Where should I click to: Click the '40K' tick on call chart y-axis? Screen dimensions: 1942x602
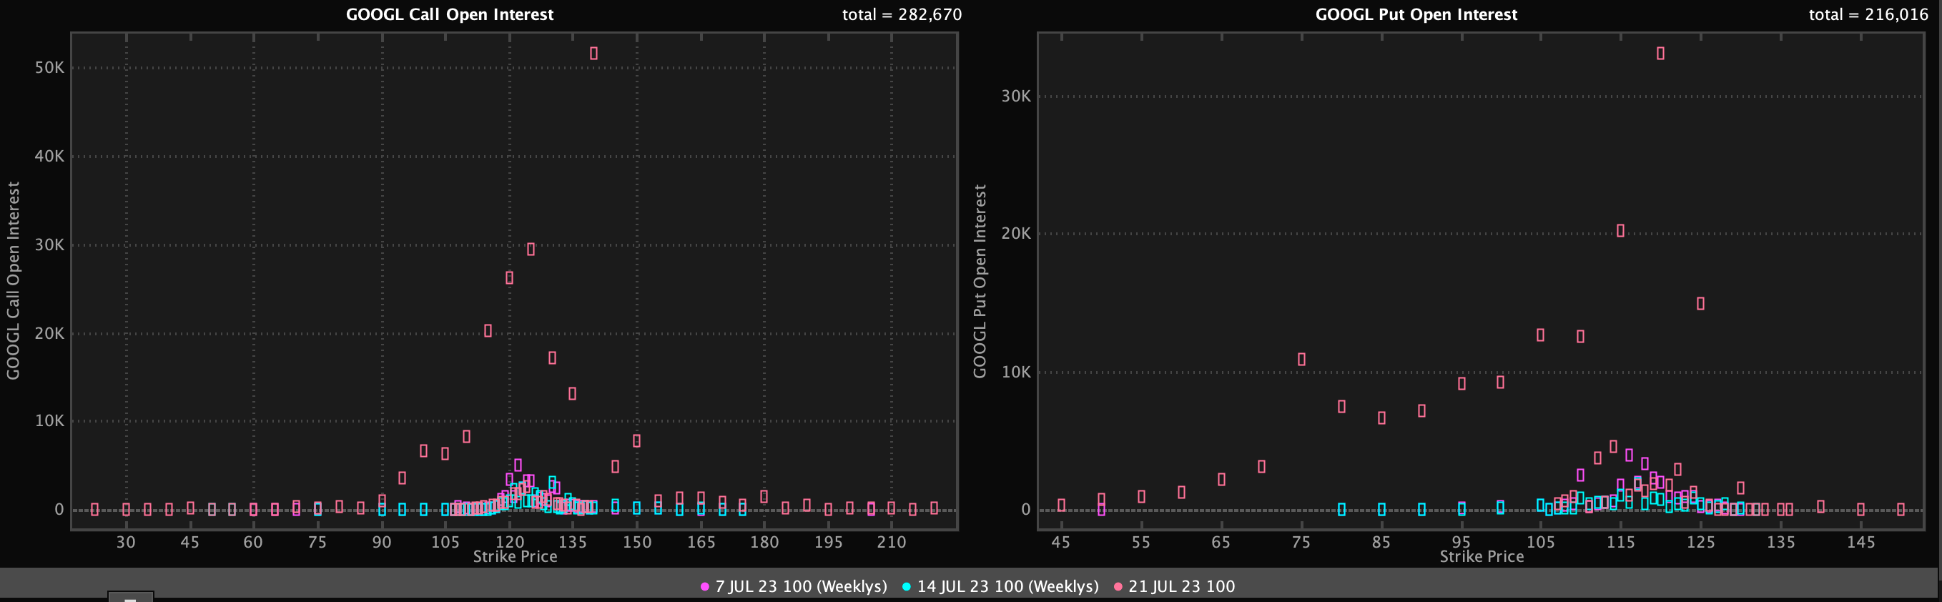pos(50,157)
